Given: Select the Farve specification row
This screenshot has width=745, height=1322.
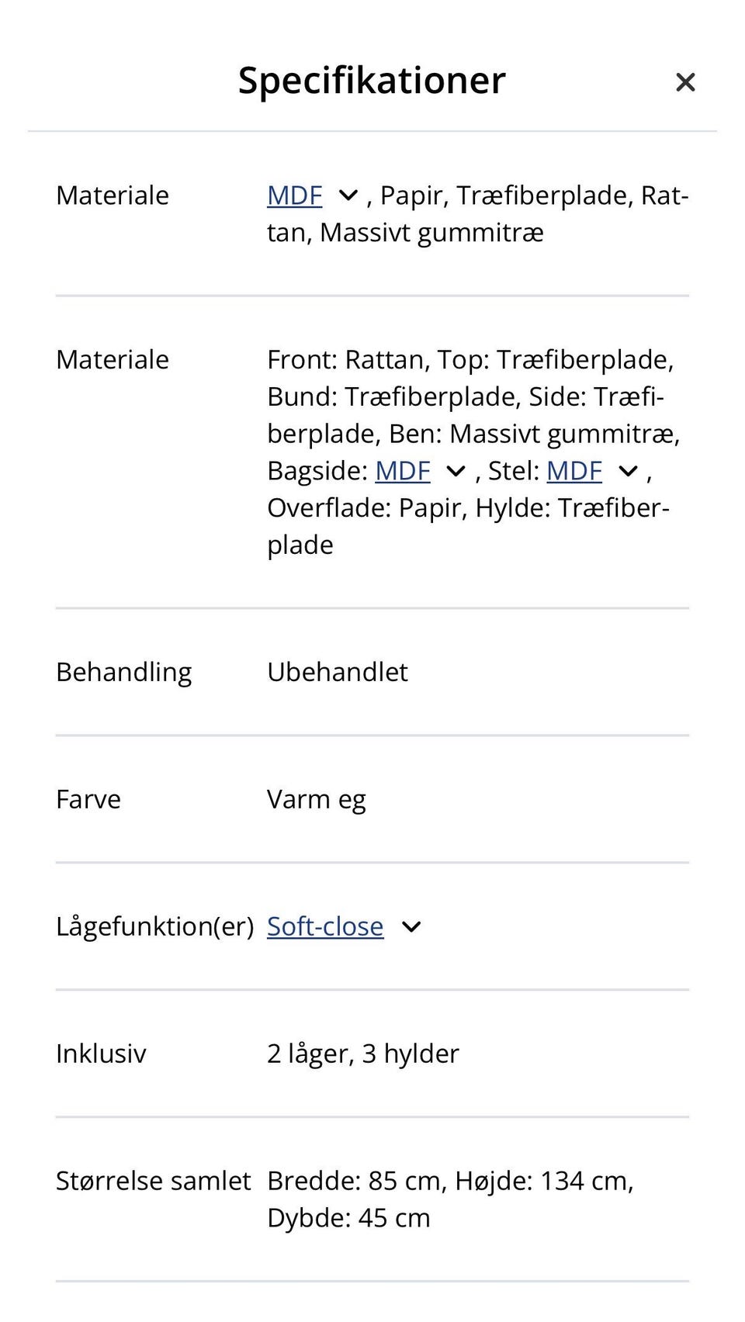Looking at the screenshot, I should [x=88, y=799].
